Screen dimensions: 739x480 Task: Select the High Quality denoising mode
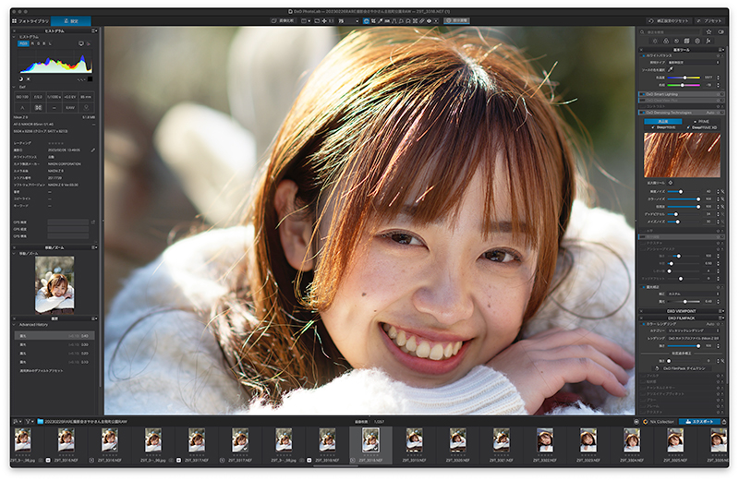point(663,122)
